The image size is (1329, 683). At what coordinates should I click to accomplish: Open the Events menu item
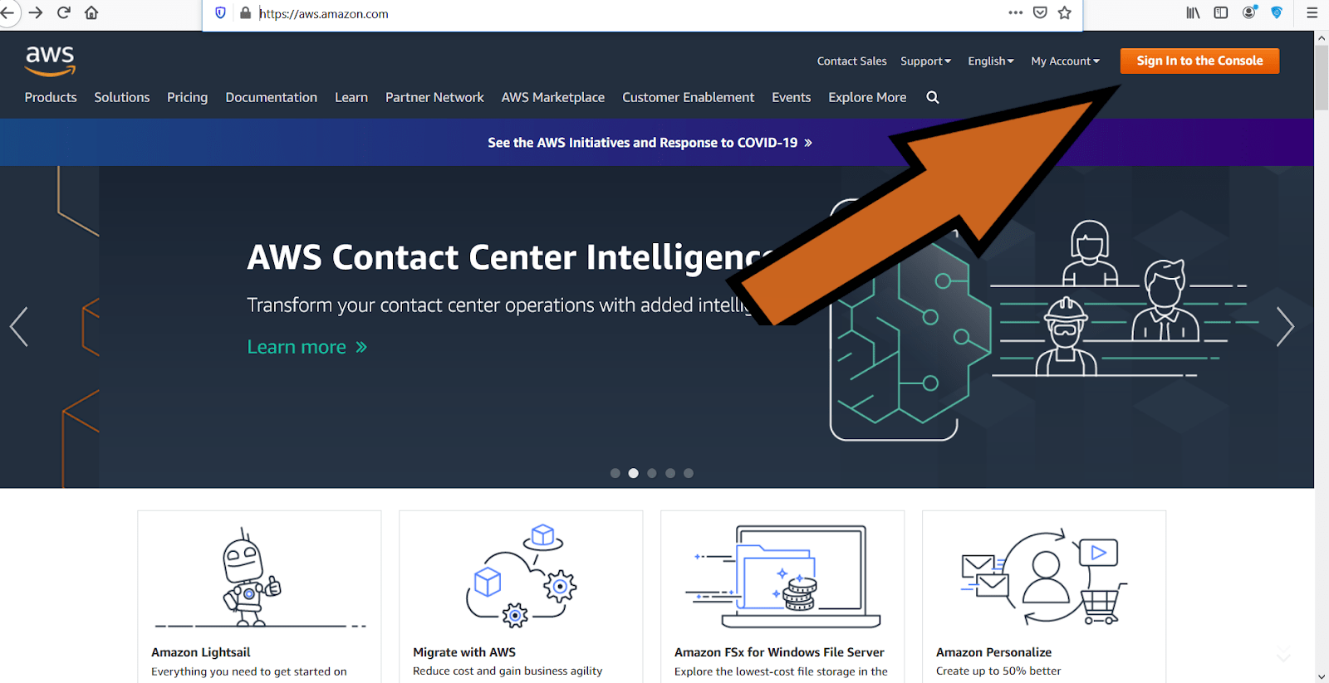point(792,97)
